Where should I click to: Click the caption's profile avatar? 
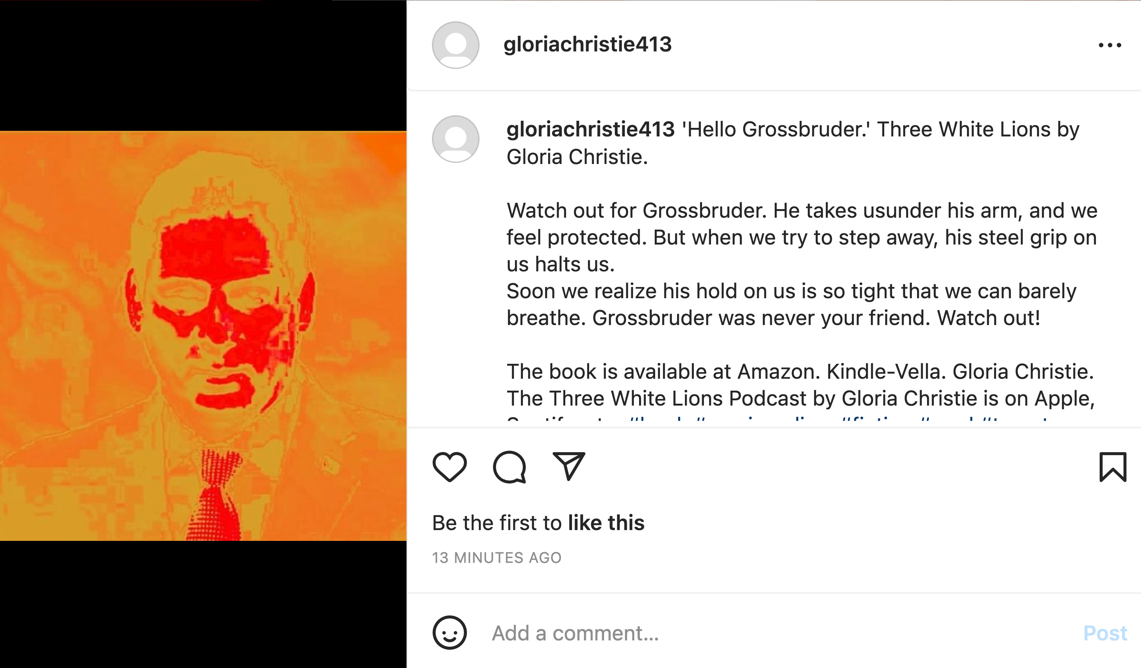[455, 139]
